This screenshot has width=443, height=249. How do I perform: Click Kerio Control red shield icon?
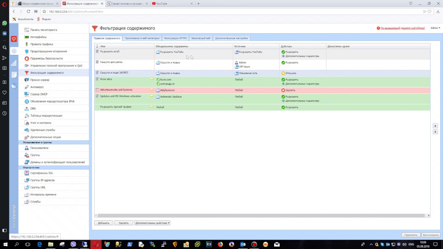[14, 39]
